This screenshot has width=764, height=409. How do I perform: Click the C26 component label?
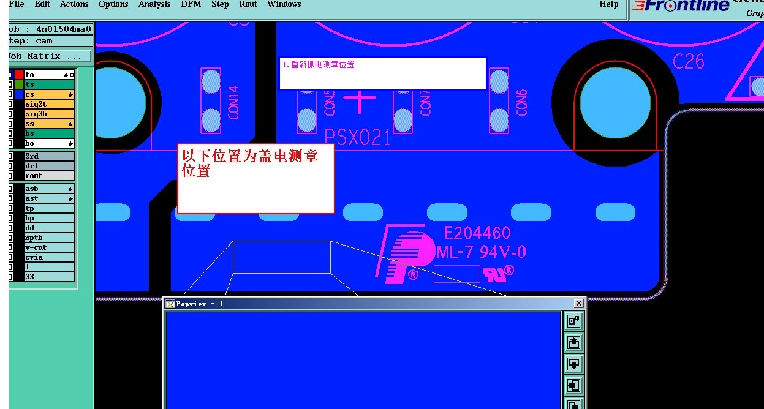(689, 61)
